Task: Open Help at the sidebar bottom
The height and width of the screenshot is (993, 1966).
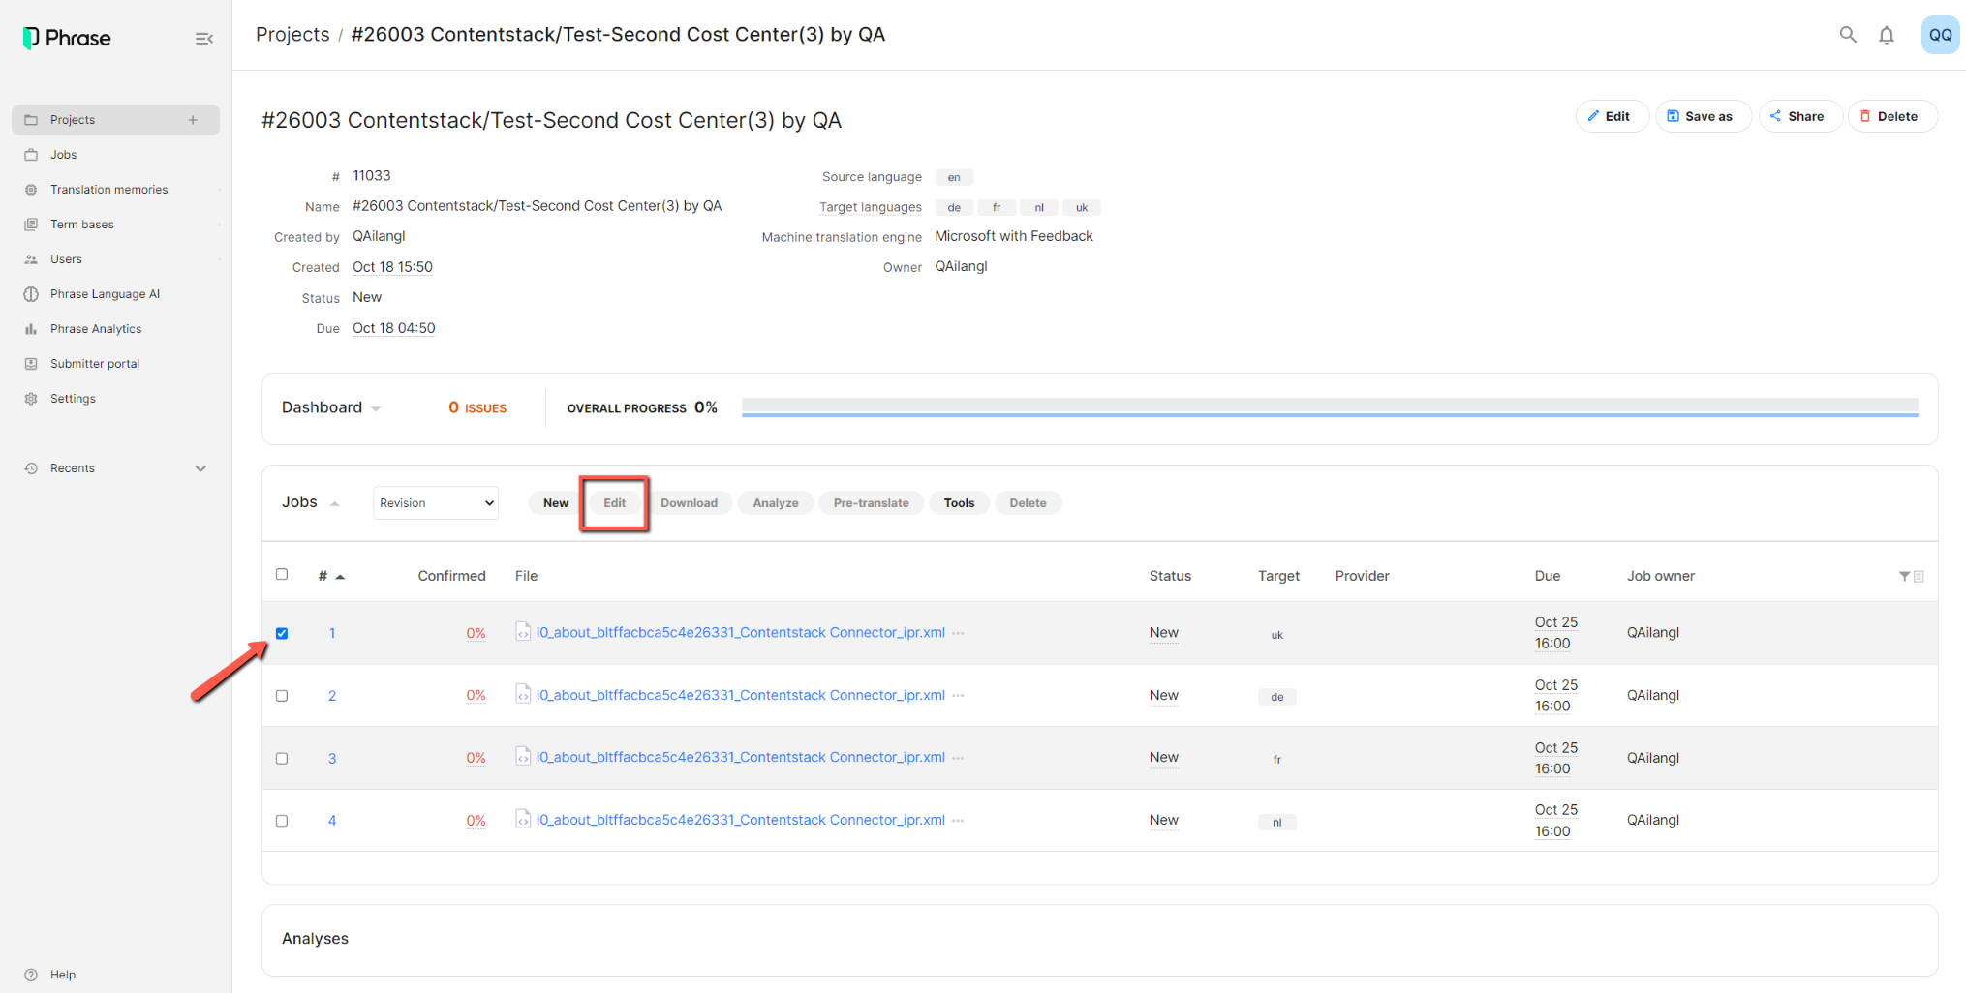Action: click(63, 975)
